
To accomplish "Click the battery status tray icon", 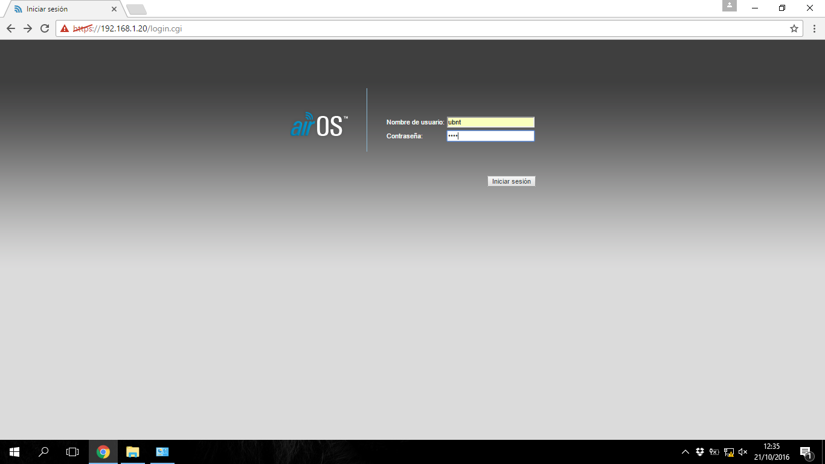I will [x=714, y=452].
